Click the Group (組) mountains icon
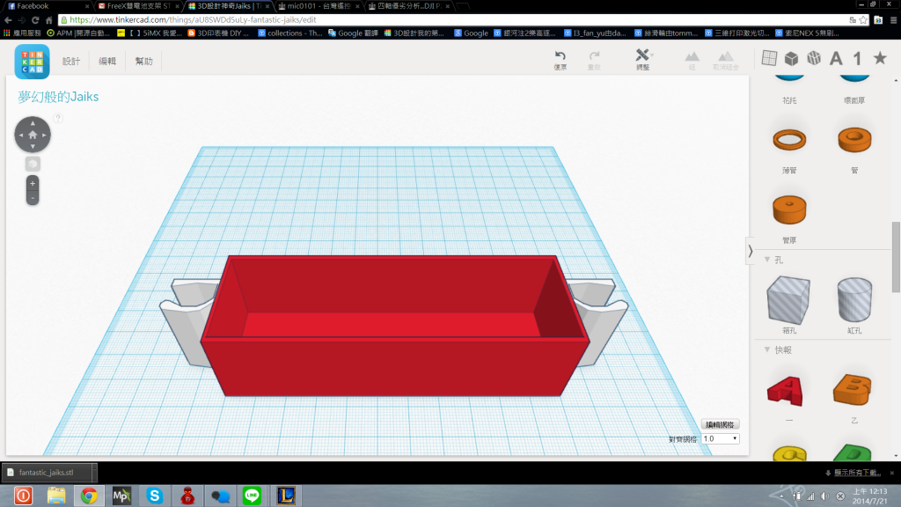Viewport: 901px width, 507px height. (x=692, y=56)
